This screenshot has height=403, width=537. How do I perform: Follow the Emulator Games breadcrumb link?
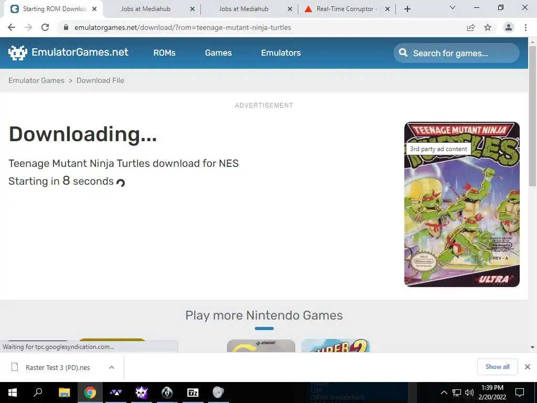tap(36, 80)
